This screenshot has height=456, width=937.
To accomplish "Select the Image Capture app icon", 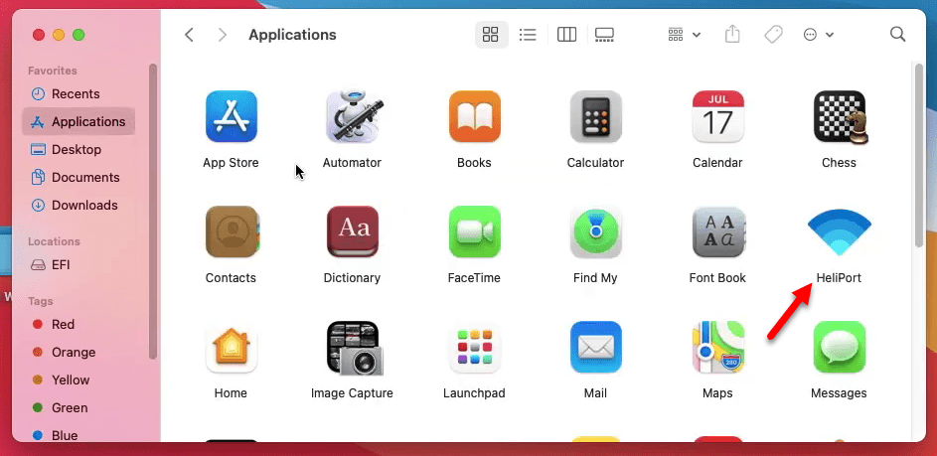I will point(355,348).
